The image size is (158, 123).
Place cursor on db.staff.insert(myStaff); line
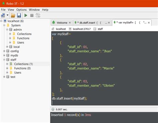tap(69, 98)
